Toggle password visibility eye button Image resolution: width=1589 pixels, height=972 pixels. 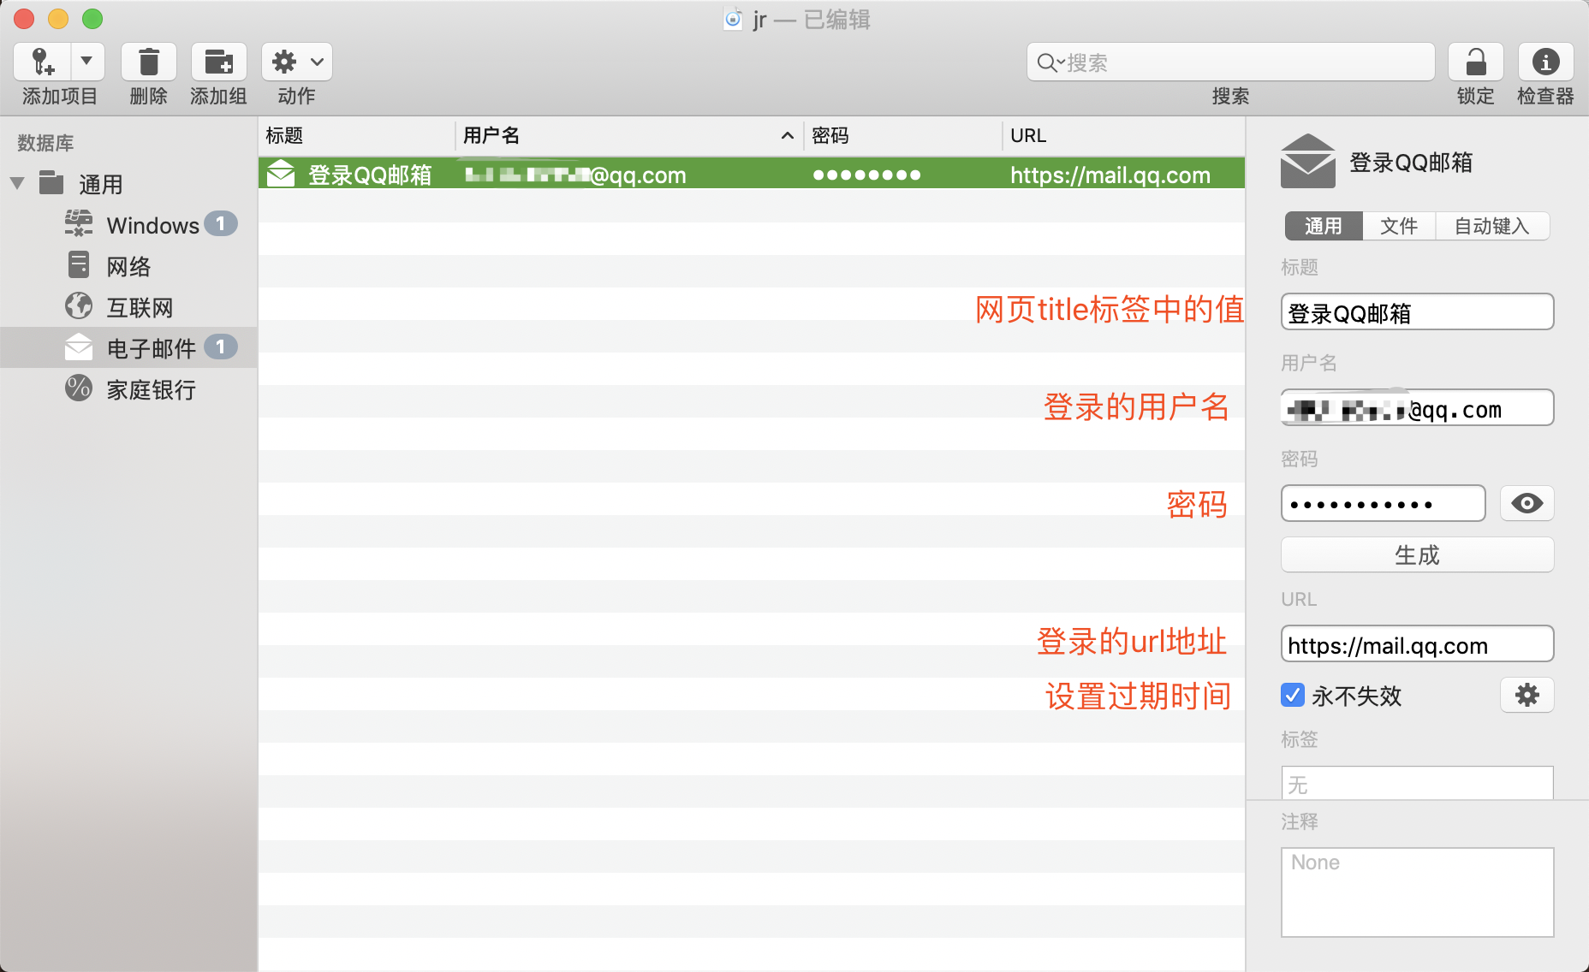(1527, 503)
